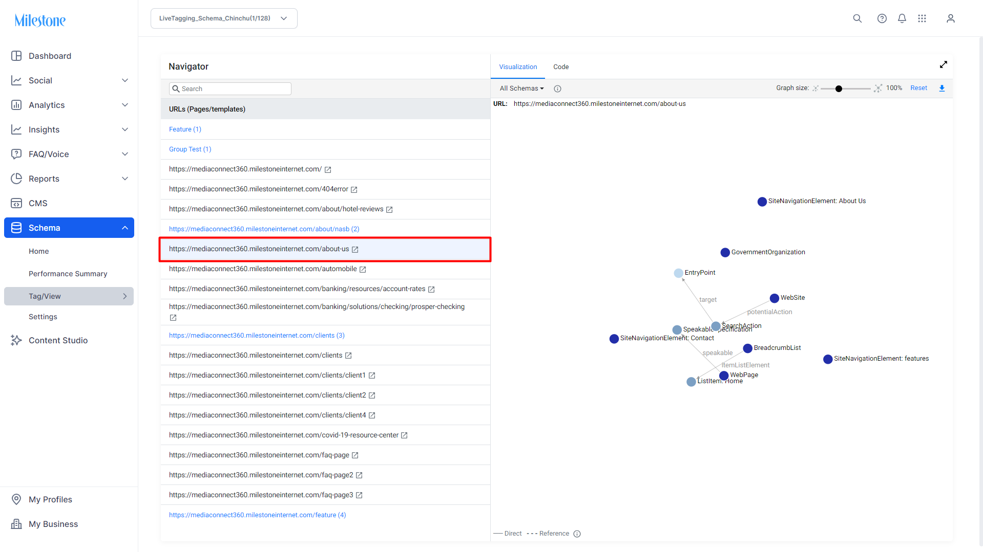Open the apps grid menu

(x=922, y=18)
